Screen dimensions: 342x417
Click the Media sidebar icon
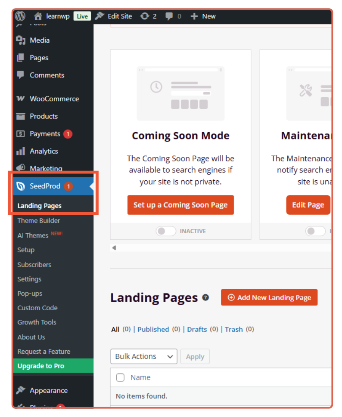(21, 40)
